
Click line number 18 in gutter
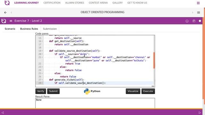click(x=40, y=48)
